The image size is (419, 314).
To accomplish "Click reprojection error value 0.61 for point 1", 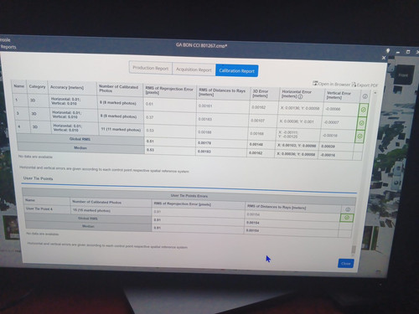I will (x=149, y=104).
